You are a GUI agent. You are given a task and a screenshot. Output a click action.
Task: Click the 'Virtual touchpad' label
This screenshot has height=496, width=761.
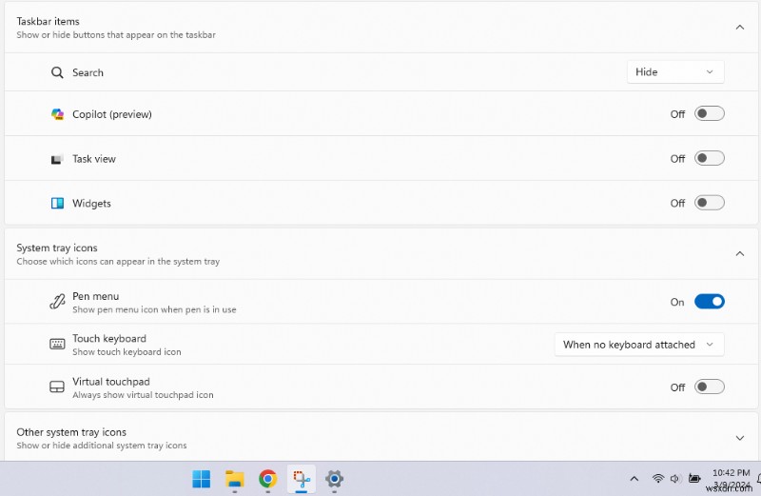point(111,382)
